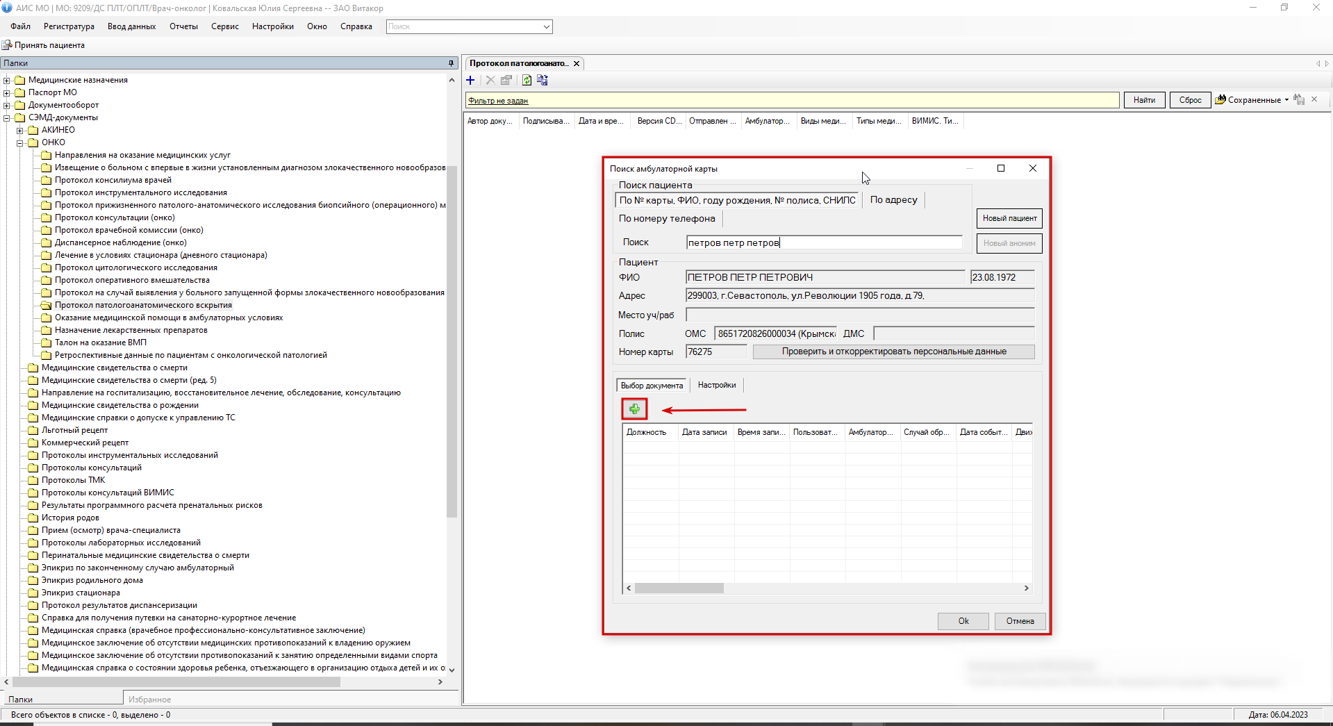Viewport: 1333px width, 726px height.
Task: Switch to the По номеру телефона tab
Action: click(667, 219)
